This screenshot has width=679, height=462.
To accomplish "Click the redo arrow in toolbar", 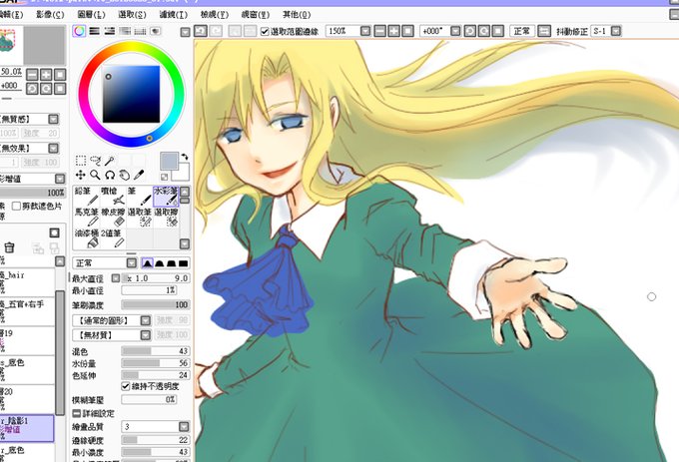I will [216, 31].
